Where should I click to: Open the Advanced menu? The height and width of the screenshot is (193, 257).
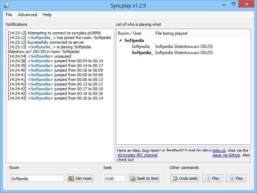pos(27,15)
